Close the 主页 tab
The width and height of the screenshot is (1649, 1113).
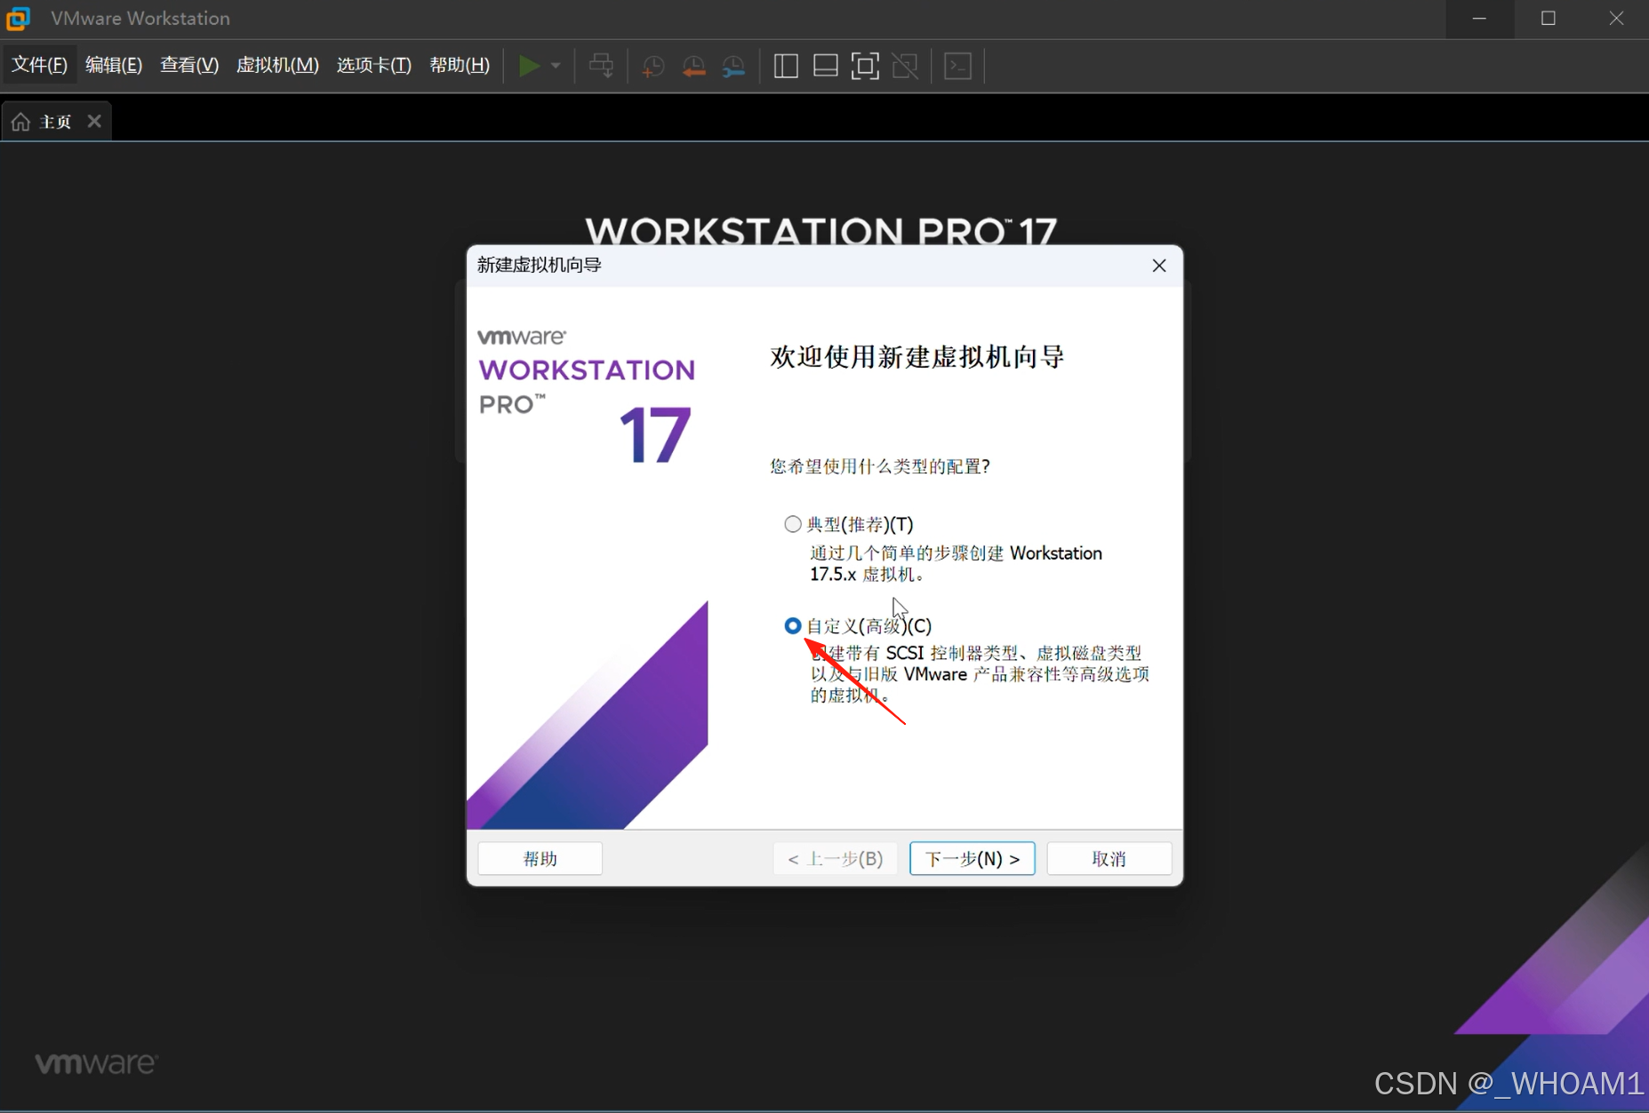click(94, 121)
